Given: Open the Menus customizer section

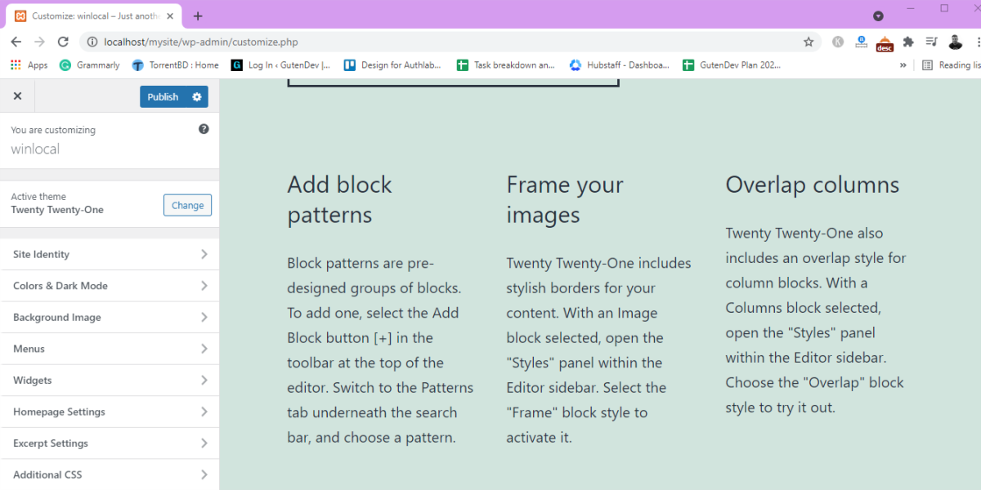Looking at the screenshot, I should click(110, 349).
